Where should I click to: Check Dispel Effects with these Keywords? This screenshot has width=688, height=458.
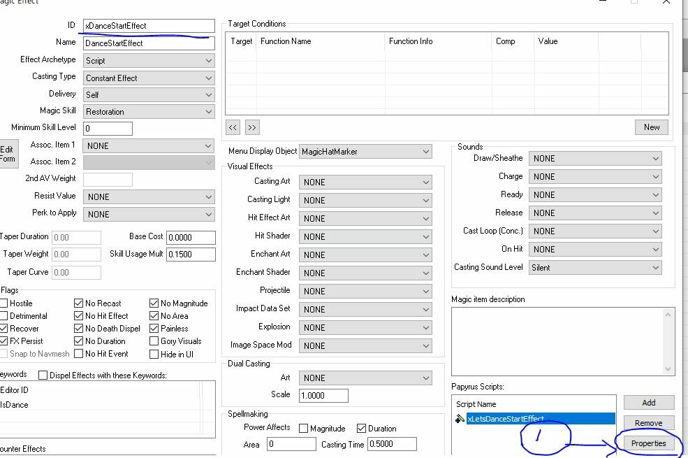click(43, 375)
